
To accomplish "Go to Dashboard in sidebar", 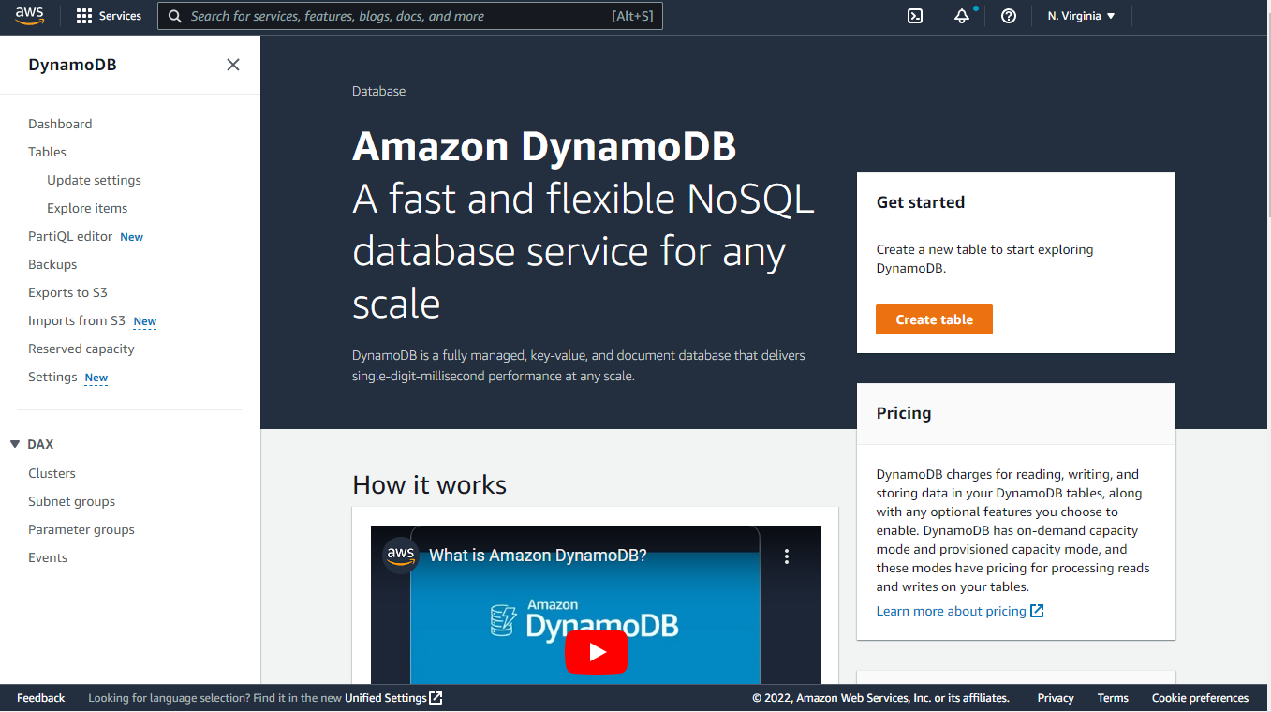I will pos(60,124).
